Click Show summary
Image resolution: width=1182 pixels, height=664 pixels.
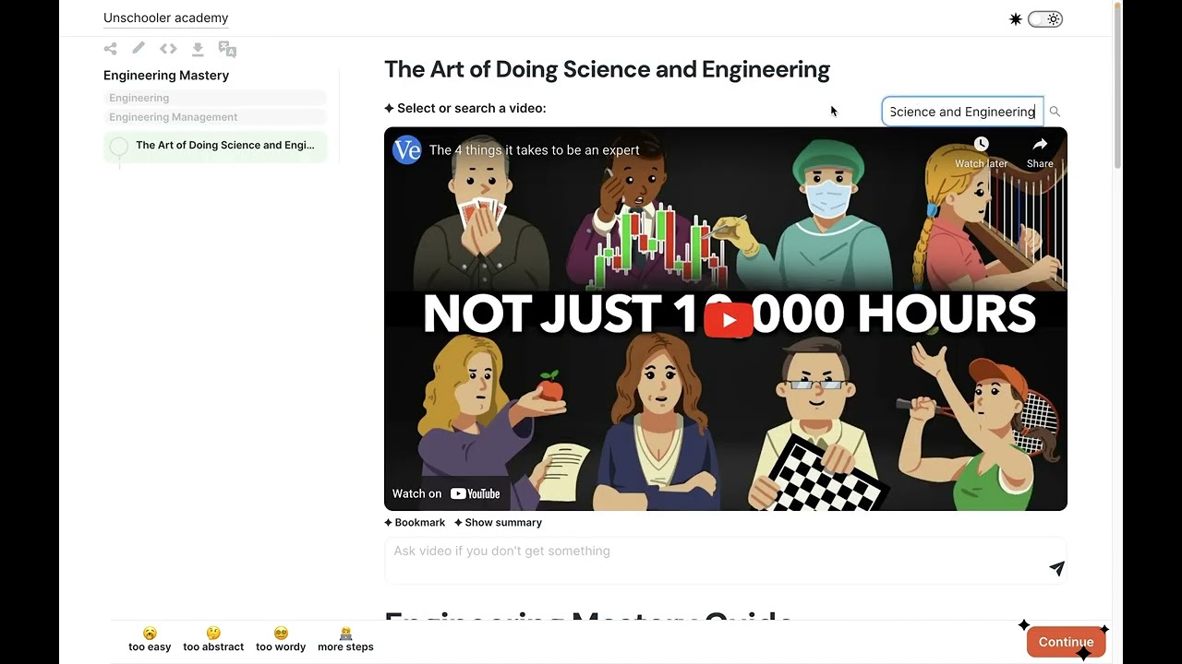click(x=498, y=522)
